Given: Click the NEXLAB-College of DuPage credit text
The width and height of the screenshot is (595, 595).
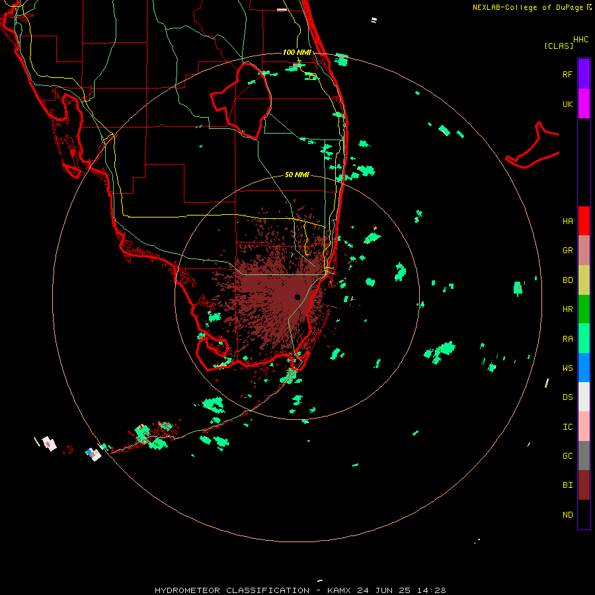Looking at the screenshot, I should [x=528, y=7].
